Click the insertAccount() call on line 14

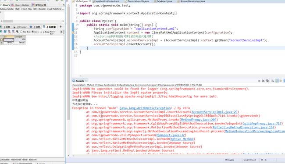[141, 44]
